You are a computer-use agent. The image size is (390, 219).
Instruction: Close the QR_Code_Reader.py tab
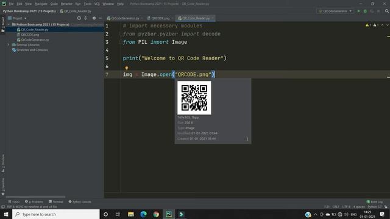[213, 18]
